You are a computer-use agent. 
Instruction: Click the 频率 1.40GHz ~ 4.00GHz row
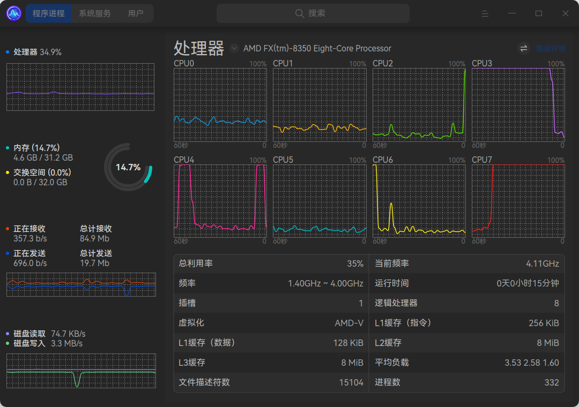(271, 283)
